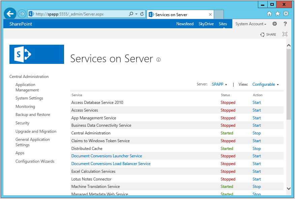The width and height of the screenshot is (295, 199).
Task: Open Favorites using the star icon
Action: (277, 13)
